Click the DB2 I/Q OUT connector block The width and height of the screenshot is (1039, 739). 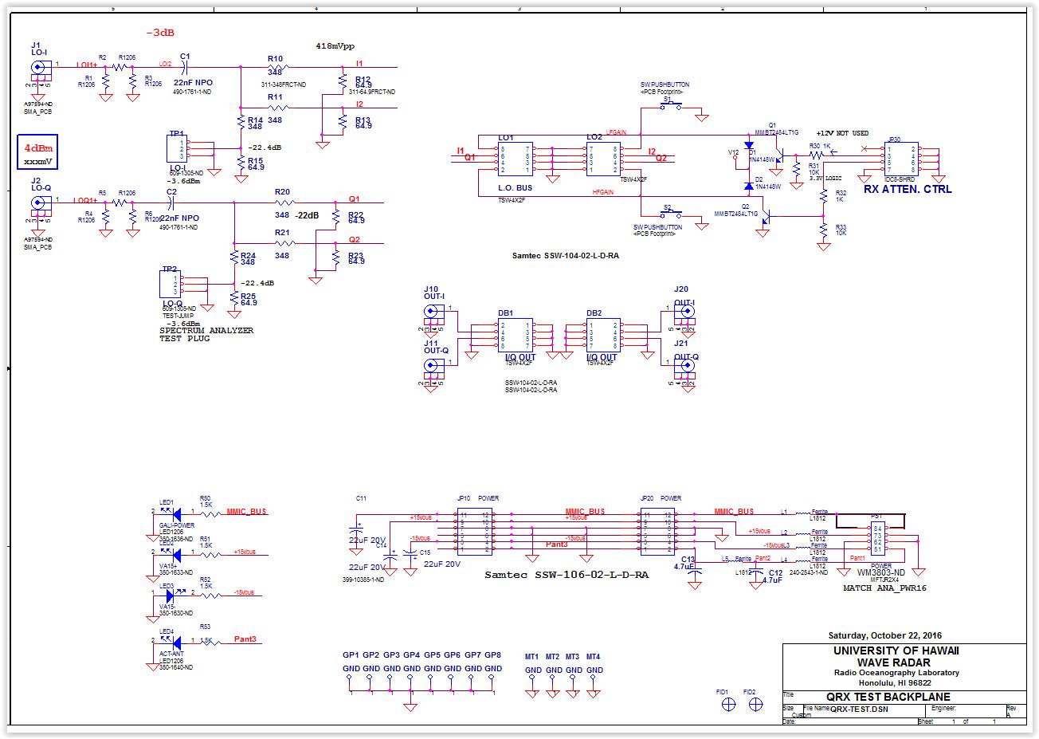click(x=603, y=335)
